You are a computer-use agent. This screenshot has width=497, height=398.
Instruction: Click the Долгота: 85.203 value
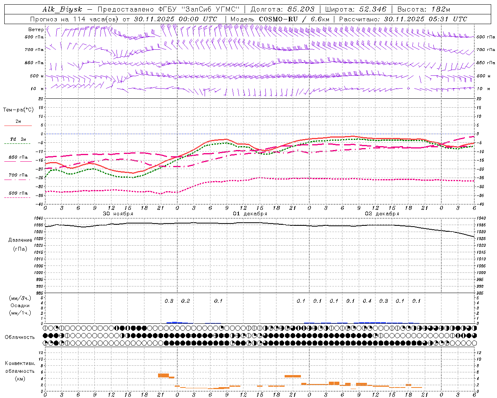[x=283, y=10]
